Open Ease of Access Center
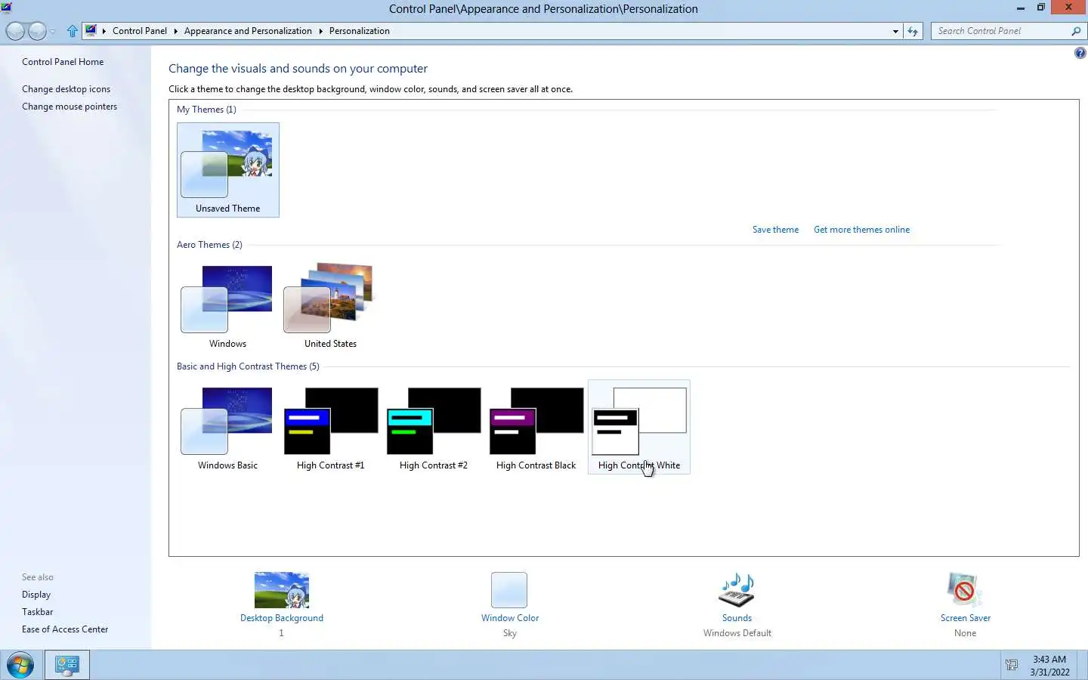1088x680 pixels. (x=65, y=629)
